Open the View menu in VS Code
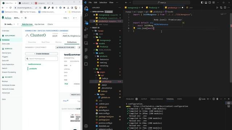This screenshot has width=232, height=130. [x=111, y=3]
